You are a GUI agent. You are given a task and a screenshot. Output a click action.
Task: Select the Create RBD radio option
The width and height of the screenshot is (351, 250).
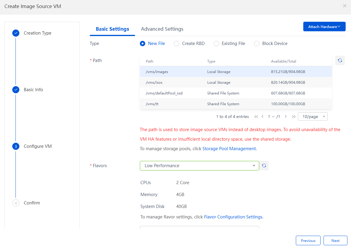pos(177,44)
